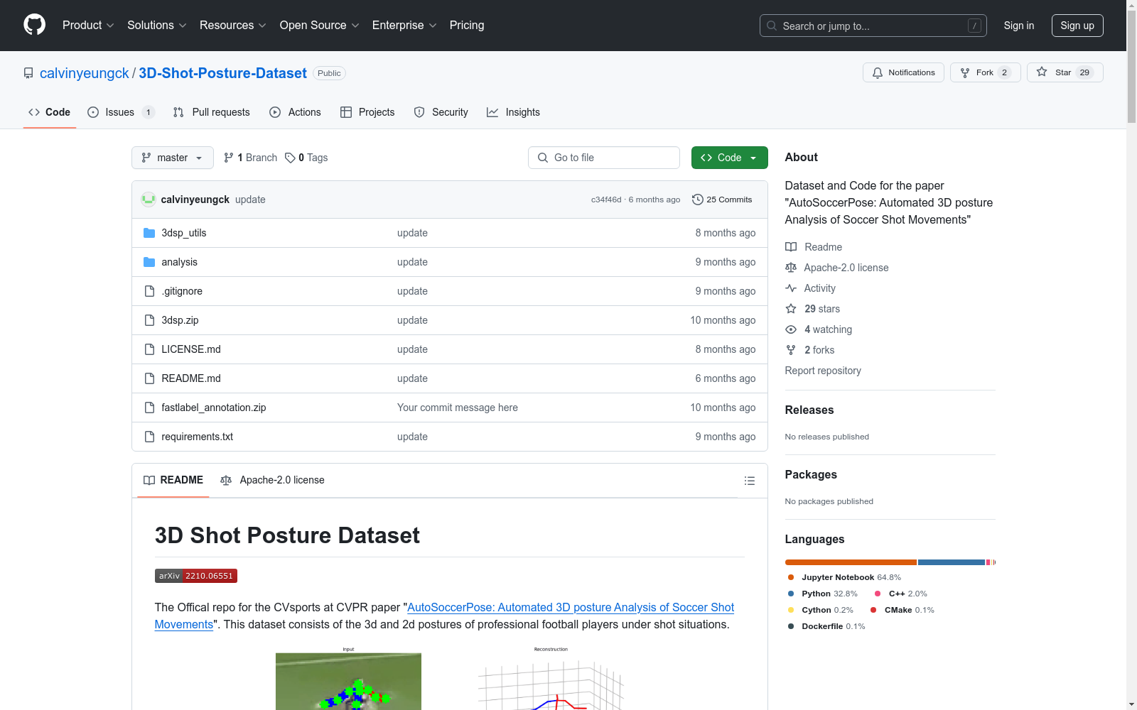Expand the Open Source menu
Image resolution: width=1137 pixels, height=710 pixels.
320,25
